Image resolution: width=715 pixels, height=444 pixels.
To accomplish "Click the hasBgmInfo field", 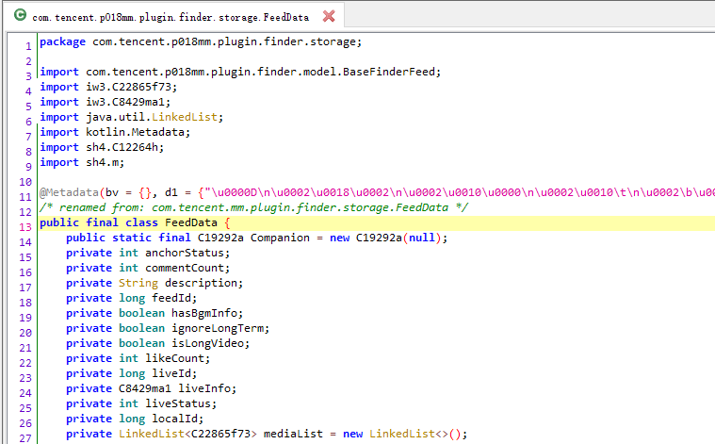I will click(204, 313).
